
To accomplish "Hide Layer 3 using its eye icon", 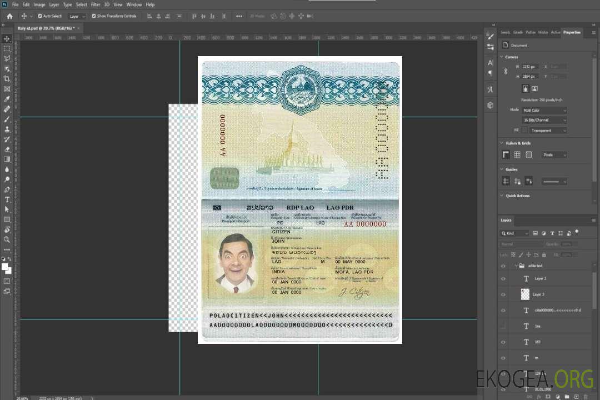I will pos(503,295).
